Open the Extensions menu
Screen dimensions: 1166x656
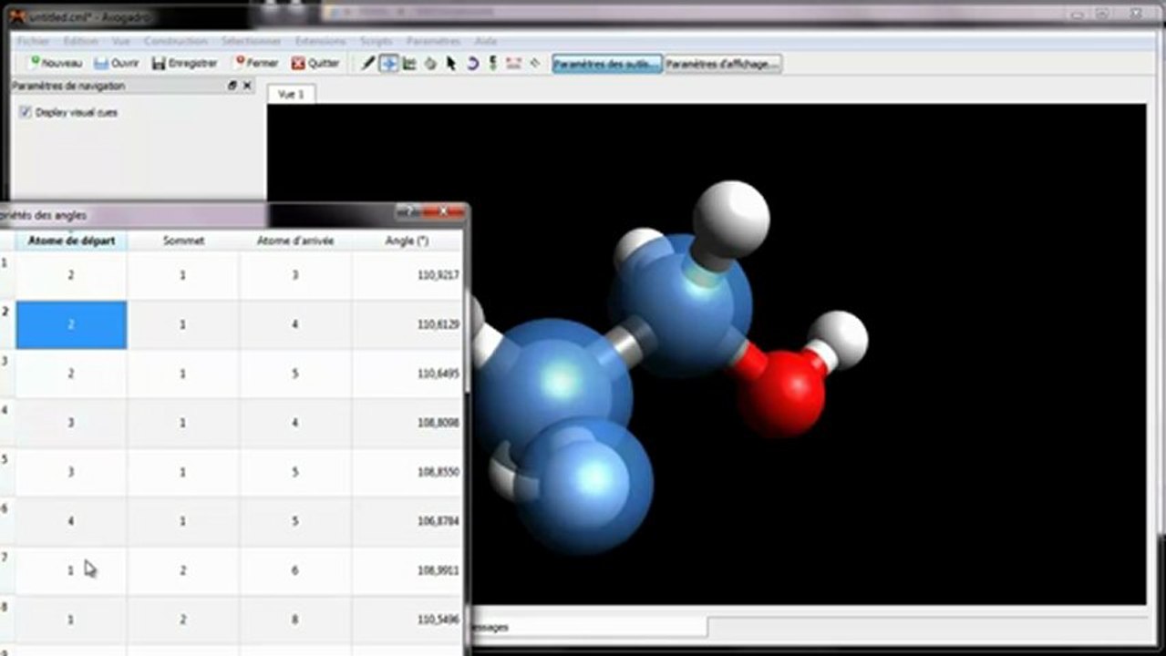point(321,42)
